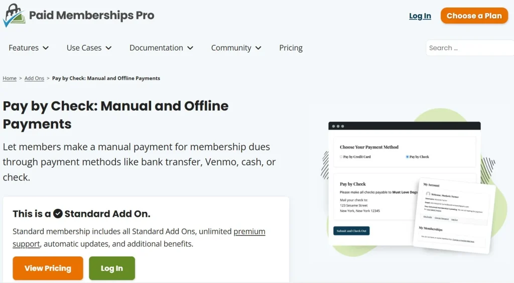
Task: Follow the premium support link
Action: click(x=249, y=232)
